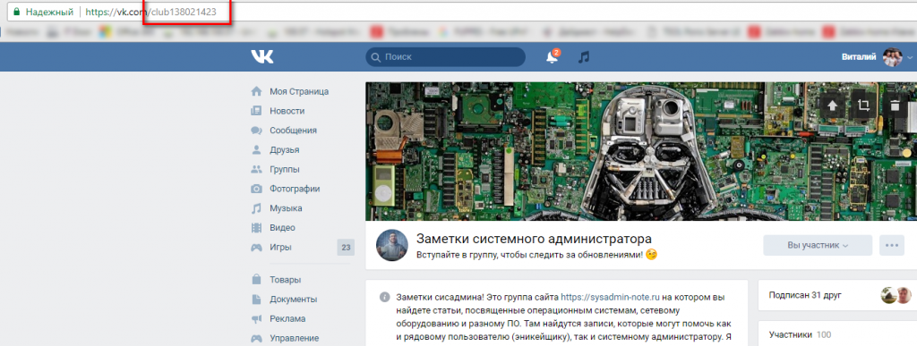Viewport: 917px width, 346px height.
Task: Open Видео in sidebar
Action: point(282,228)
